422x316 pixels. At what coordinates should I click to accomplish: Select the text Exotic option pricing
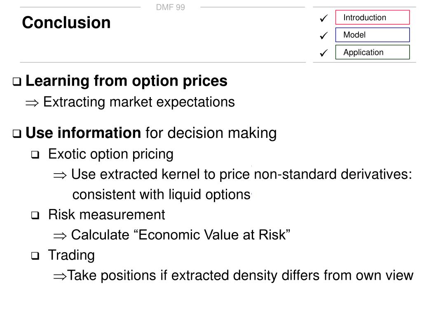[x=110, y=154]
